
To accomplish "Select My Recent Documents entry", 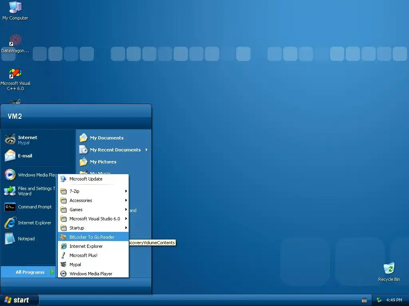I will 114,150.
